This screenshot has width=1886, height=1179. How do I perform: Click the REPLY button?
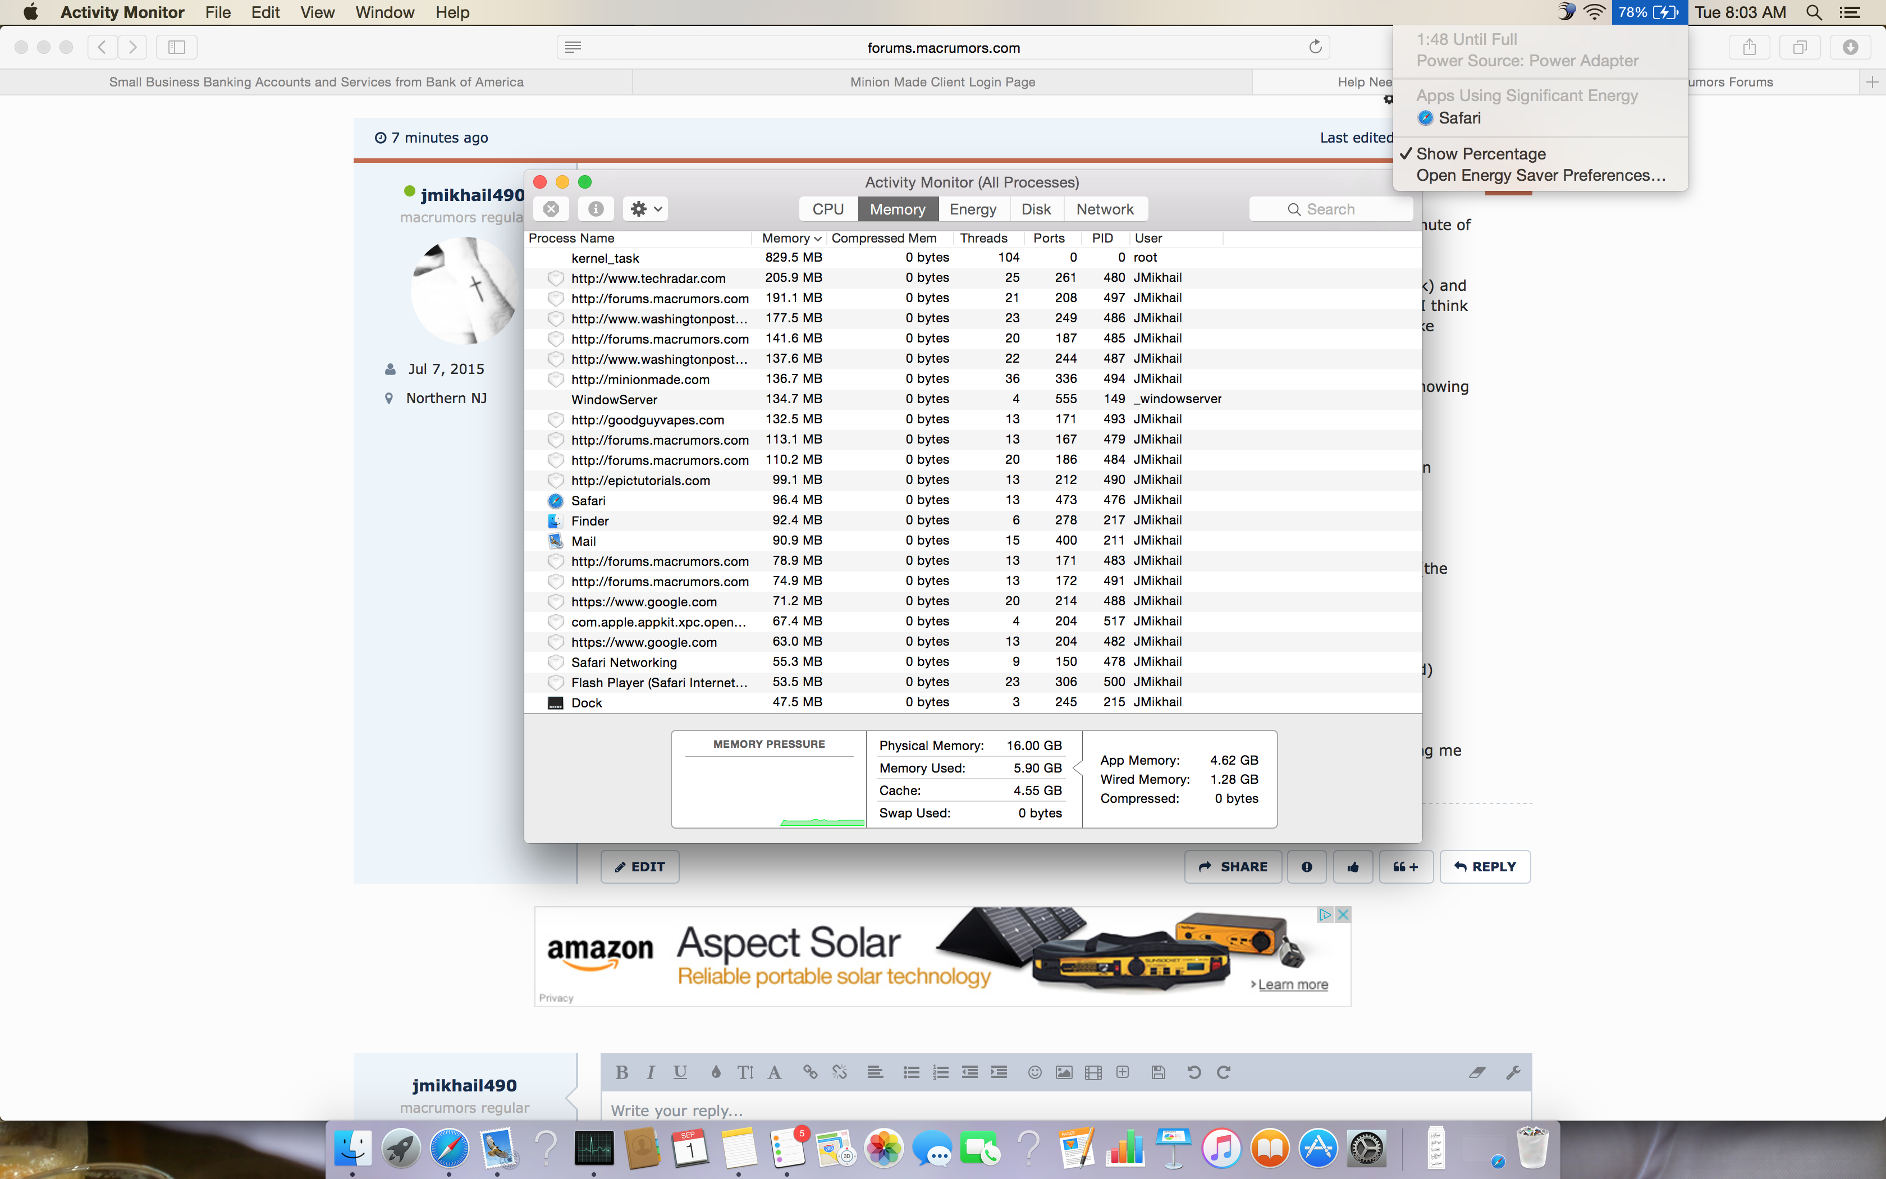point(1485,866)
